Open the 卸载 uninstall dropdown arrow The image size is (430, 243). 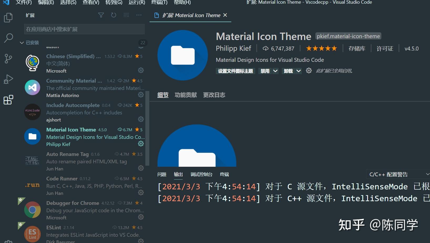tap(299, 71)
